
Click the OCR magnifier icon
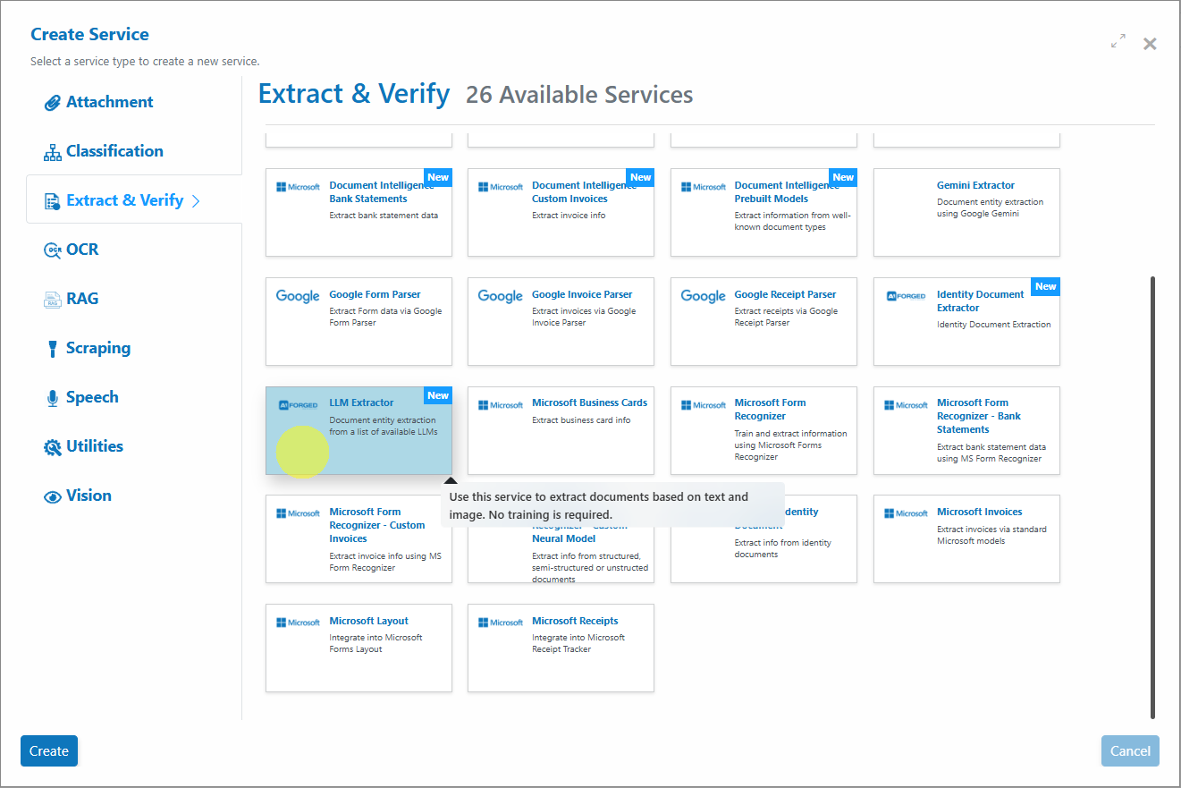point(53,250)
